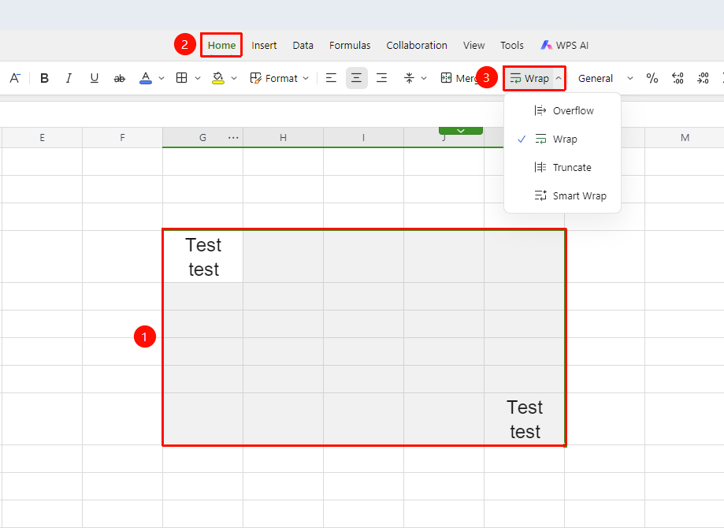Go to the Data tab
Viewport: 724px width, 528px height.
pos(303,45)
